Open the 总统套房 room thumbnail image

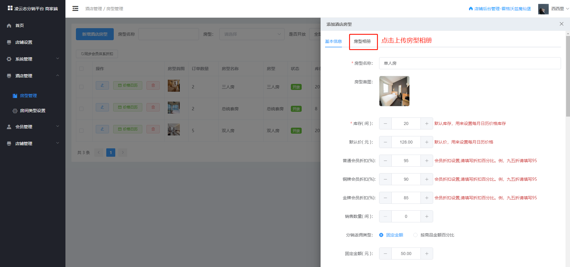pos(174,108)
